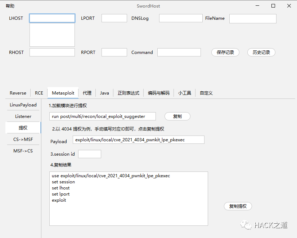Click the LPORT input field
297x238 pixels.
114,18
